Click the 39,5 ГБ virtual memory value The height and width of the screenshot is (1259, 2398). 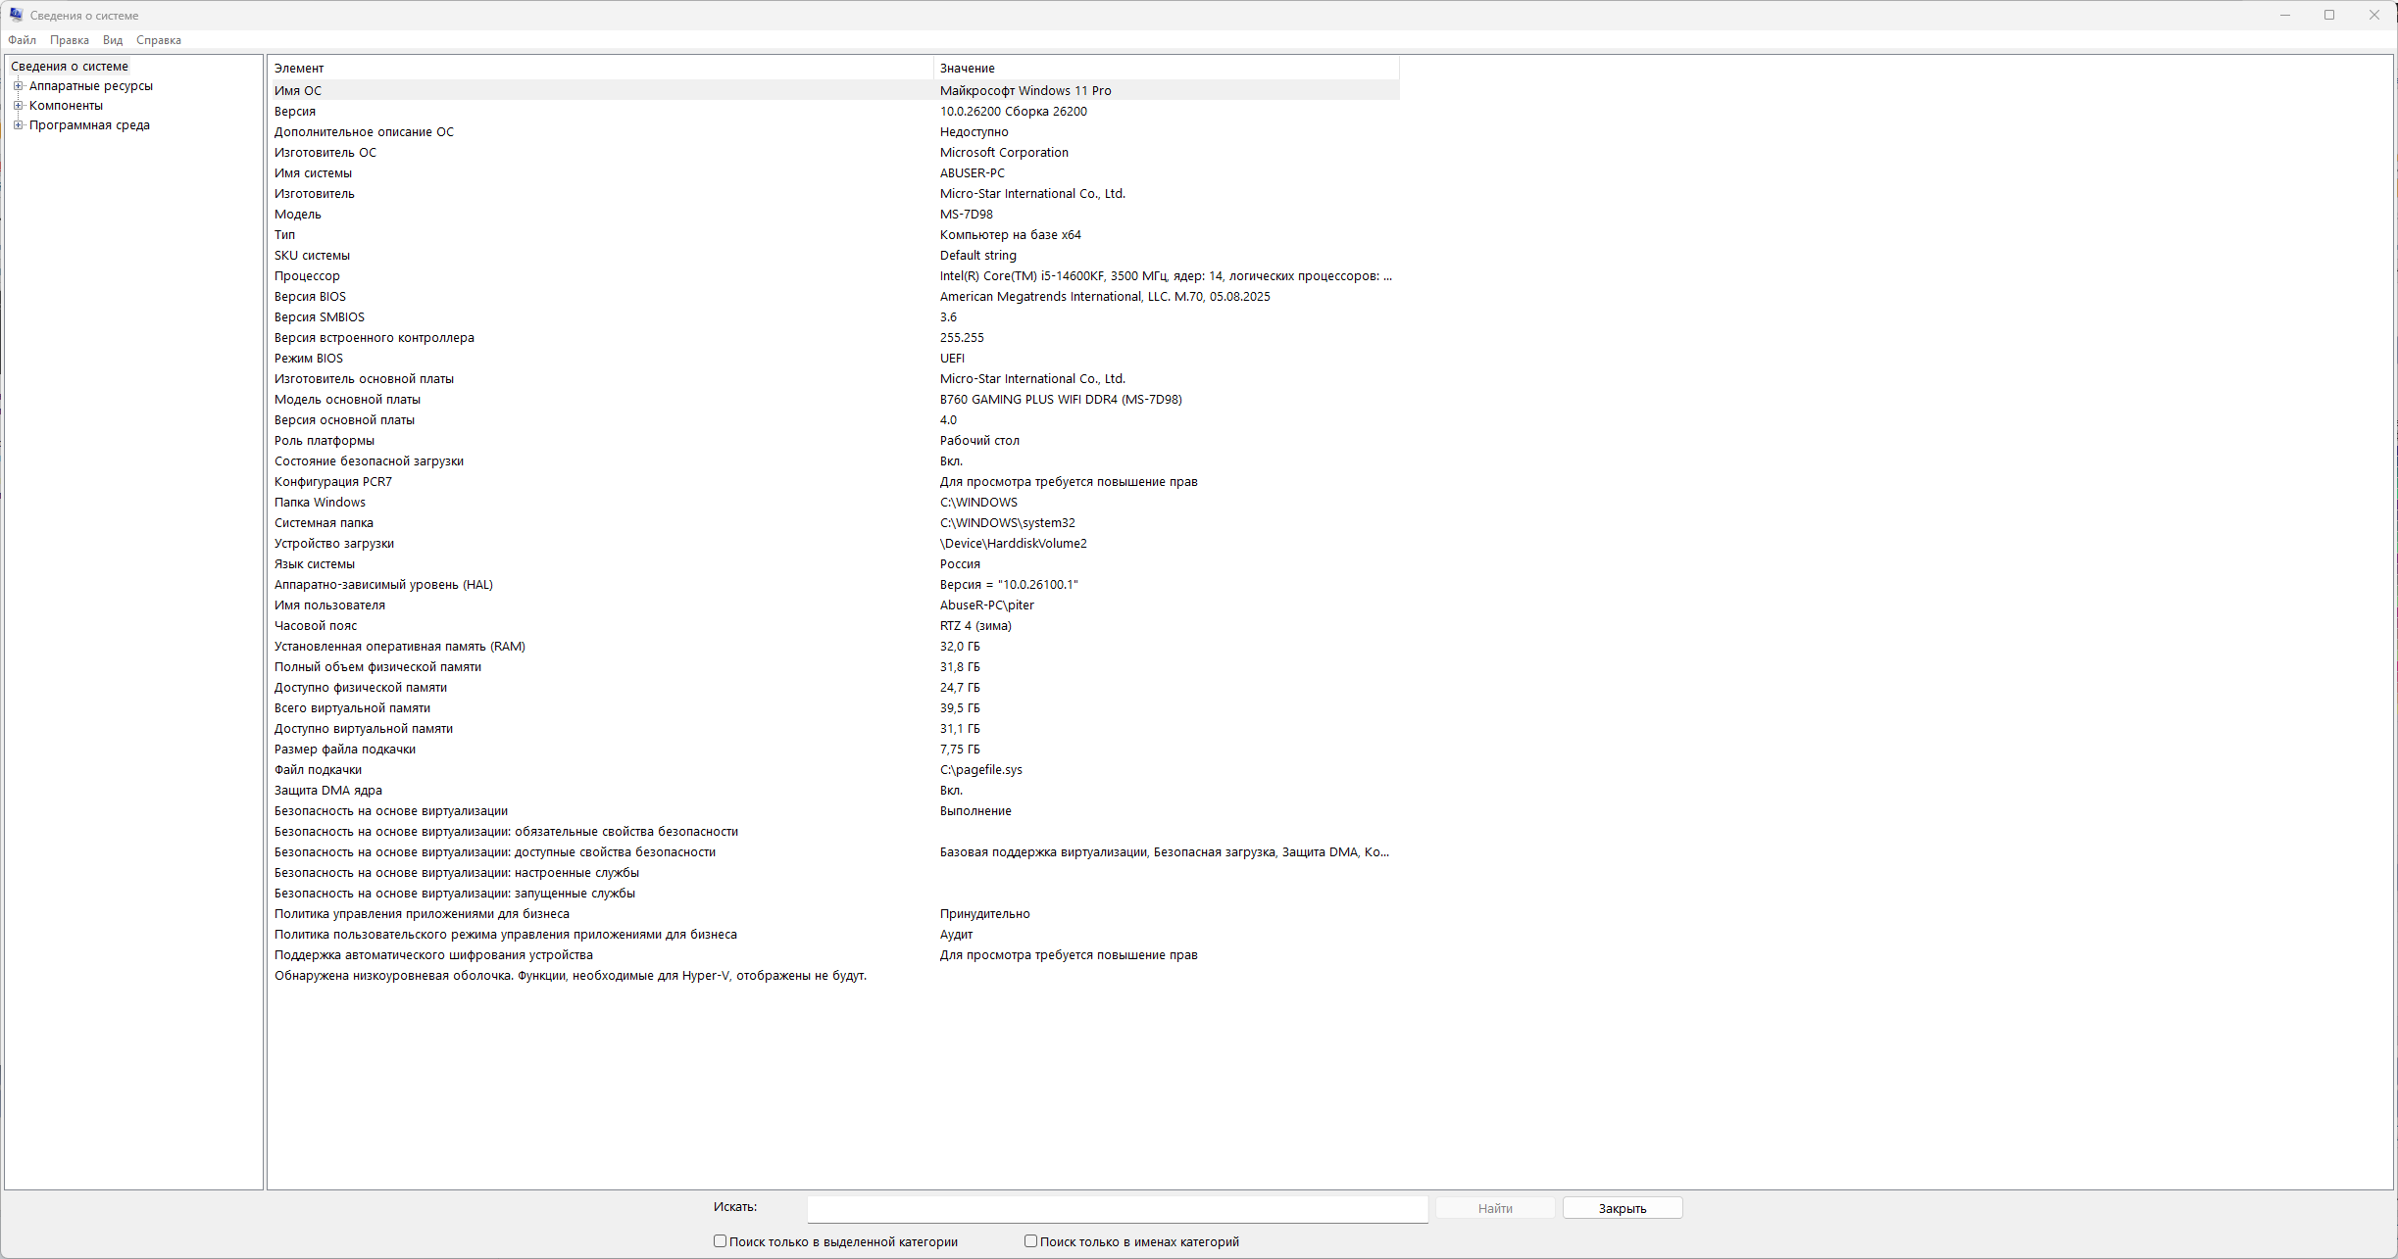pyautogui.click(x=960, y=708)
